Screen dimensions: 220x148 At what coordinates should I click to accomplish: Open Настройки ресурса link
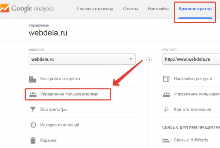coord(193,79)
